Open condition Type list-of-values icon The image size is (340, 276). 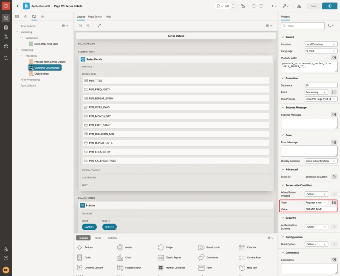334,202
